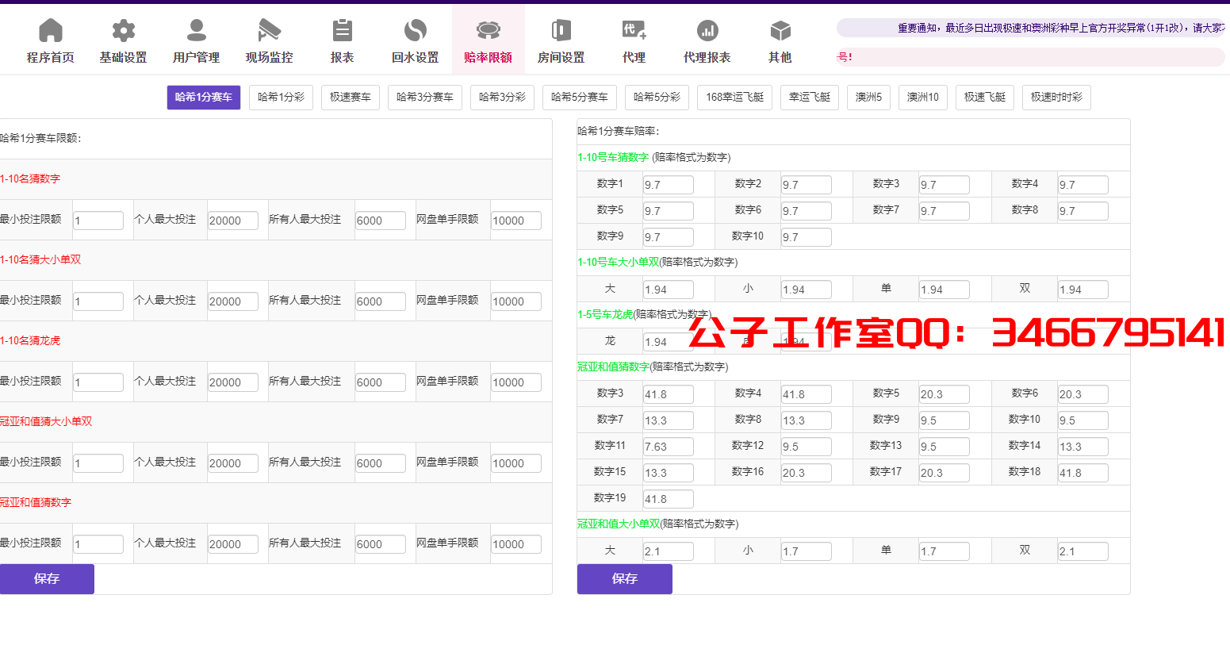Edit 冠亚和值 数字19 odds field
The width and height of the screenshot is (1230, 664).
pyautogui.click(x=669, y=499)
